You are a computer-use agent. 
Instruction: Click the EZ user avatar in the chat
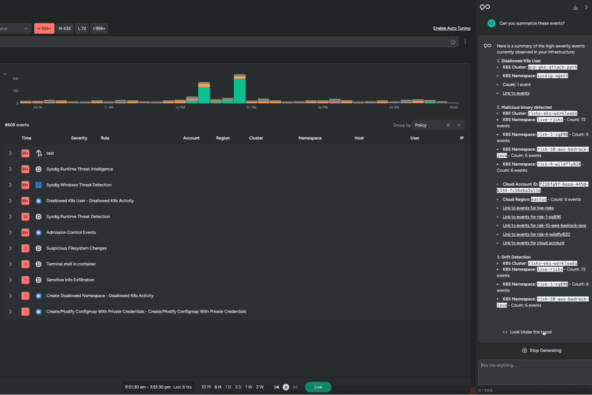[x=492, y=24]
